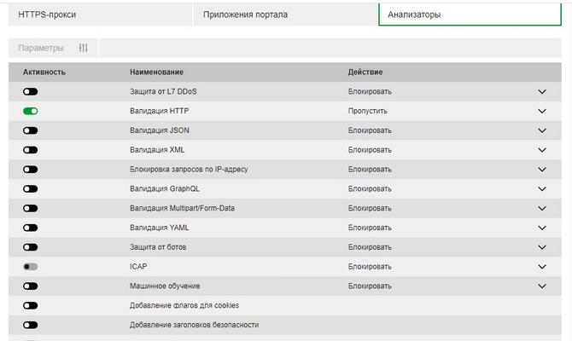Turn on Машинное обучение toggle
This screenshot has width=572, height=341.
[31, 286]
